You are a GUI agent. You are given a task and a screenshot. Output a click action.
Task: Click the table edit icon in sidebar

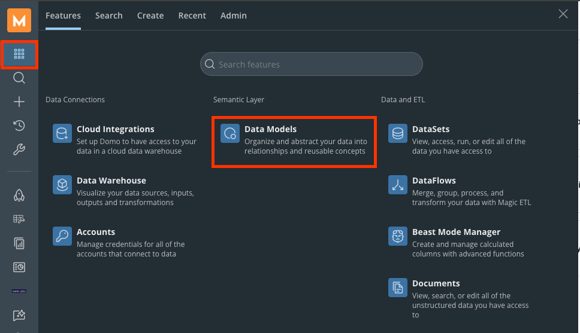(19, 219)
